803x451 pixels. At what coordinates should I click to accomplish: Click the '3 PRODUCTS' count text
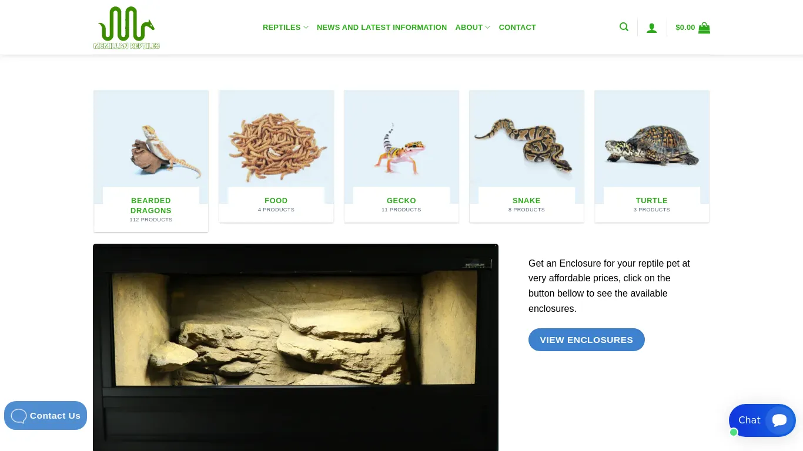coord(652,210)
